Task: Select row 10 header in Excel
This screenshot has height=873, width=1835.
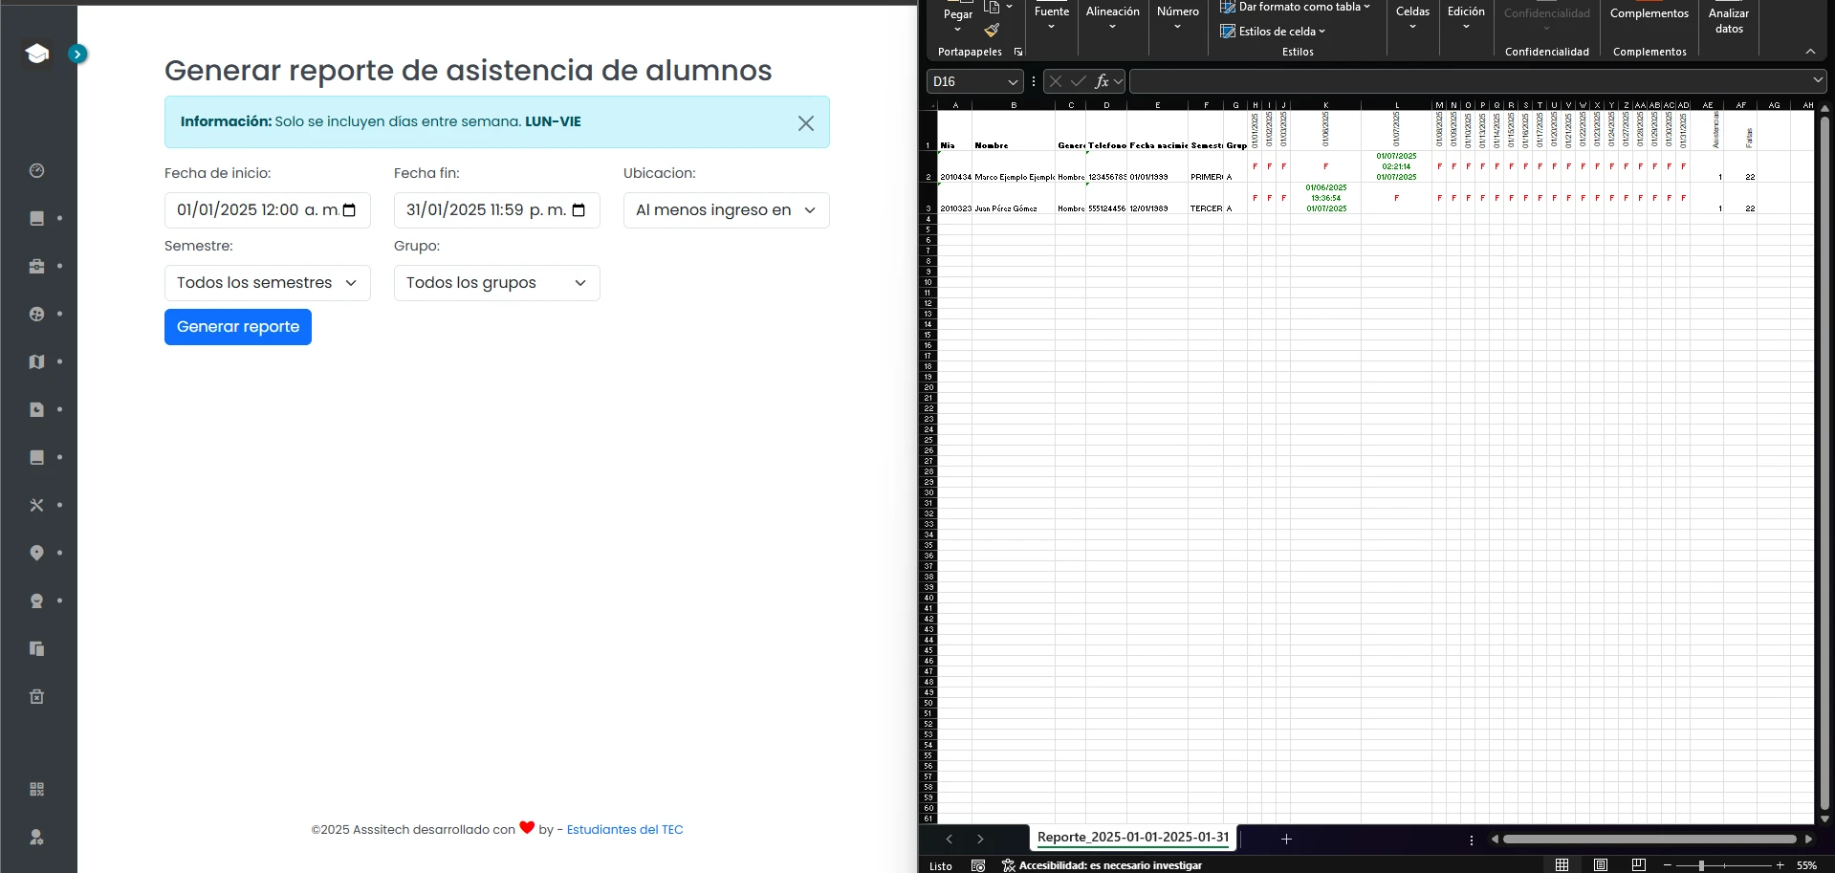Action: (928, 282)
